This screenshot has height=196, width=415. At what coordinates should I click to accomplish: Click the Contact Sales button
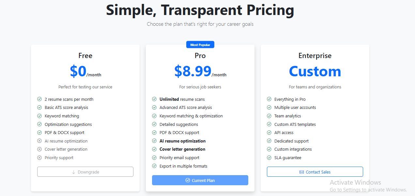[x=315, y=172]
